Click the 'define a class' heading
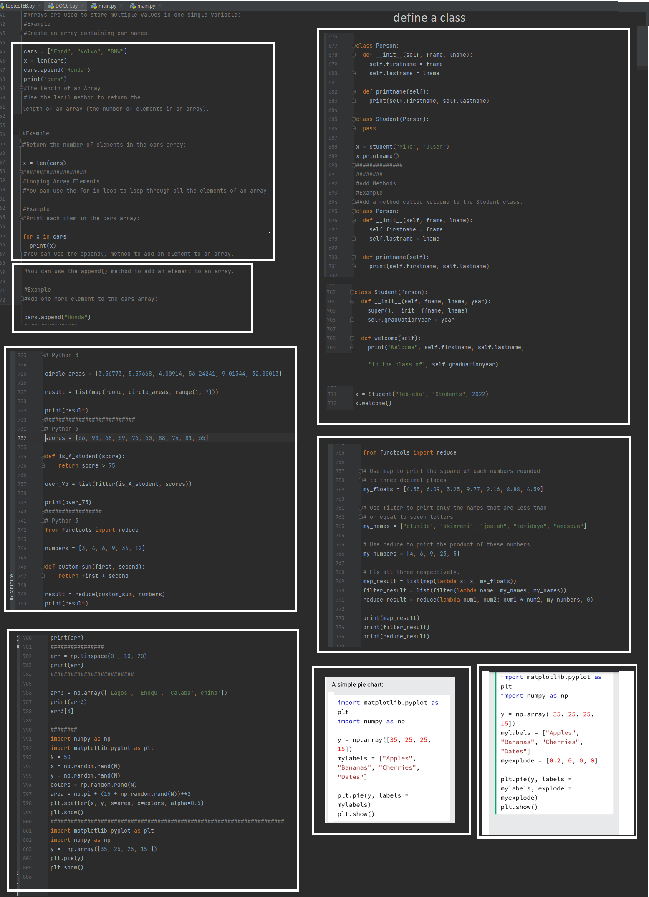Viewport: 649px width, 897px height. tap(429, 18)
